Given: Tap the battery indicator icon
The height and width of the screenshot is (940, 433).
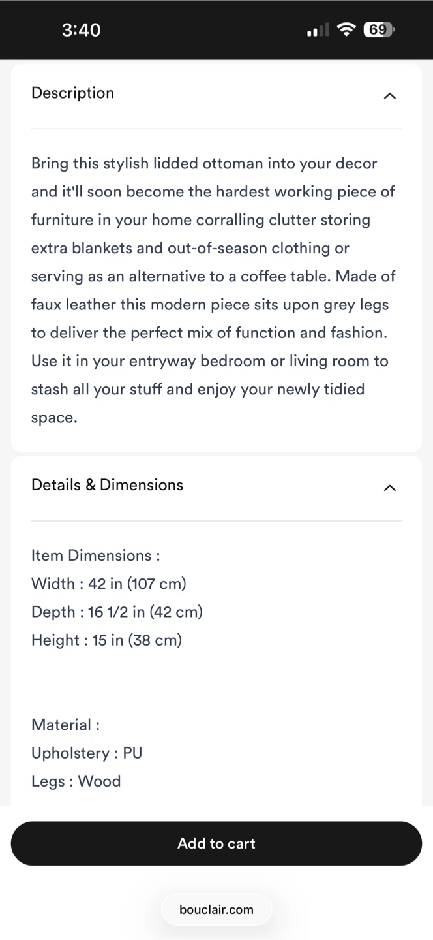Looking at the screenshot, I should coord(378,29).
